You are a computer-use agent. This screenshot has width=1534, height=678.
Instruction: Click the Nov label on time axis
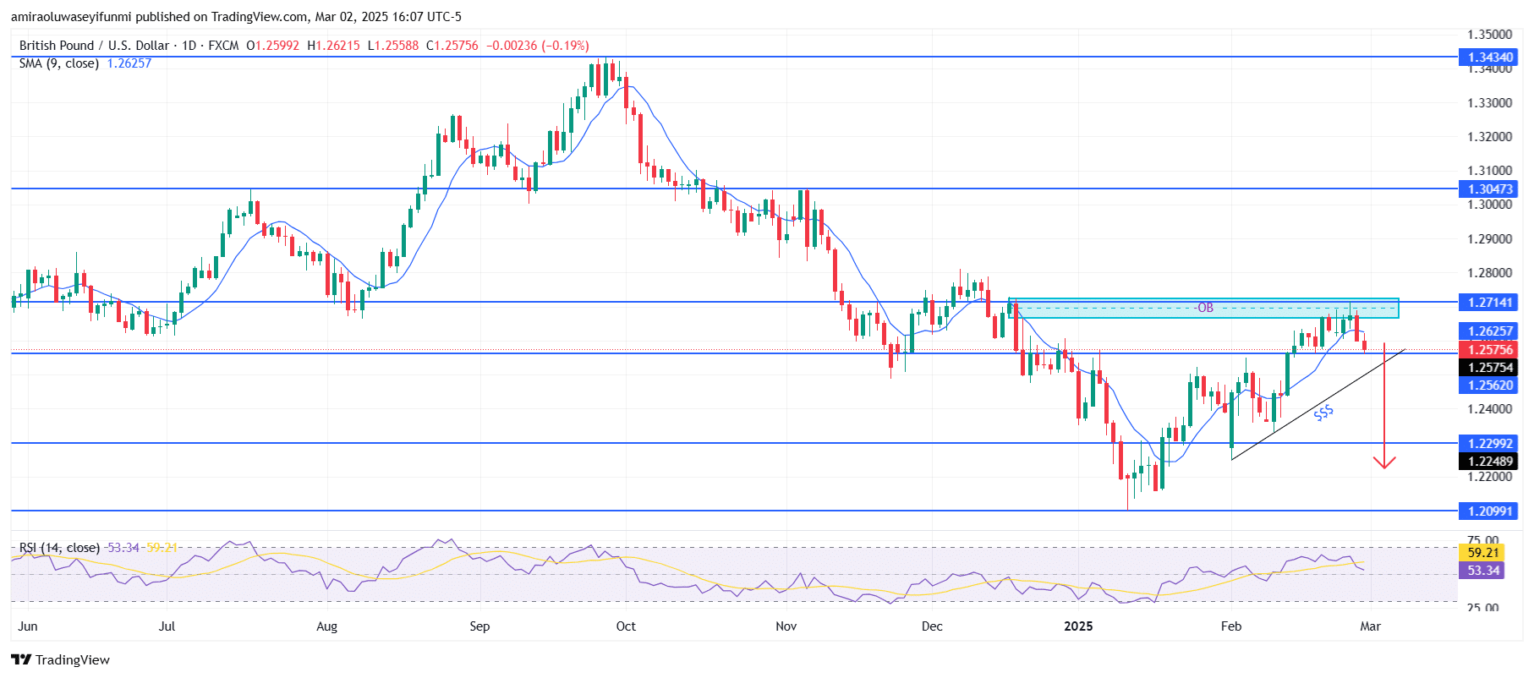pos(786,626)
